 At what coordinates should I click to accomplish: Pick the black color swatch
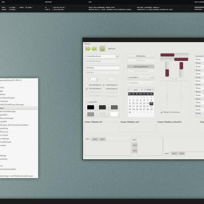point(91,107)
